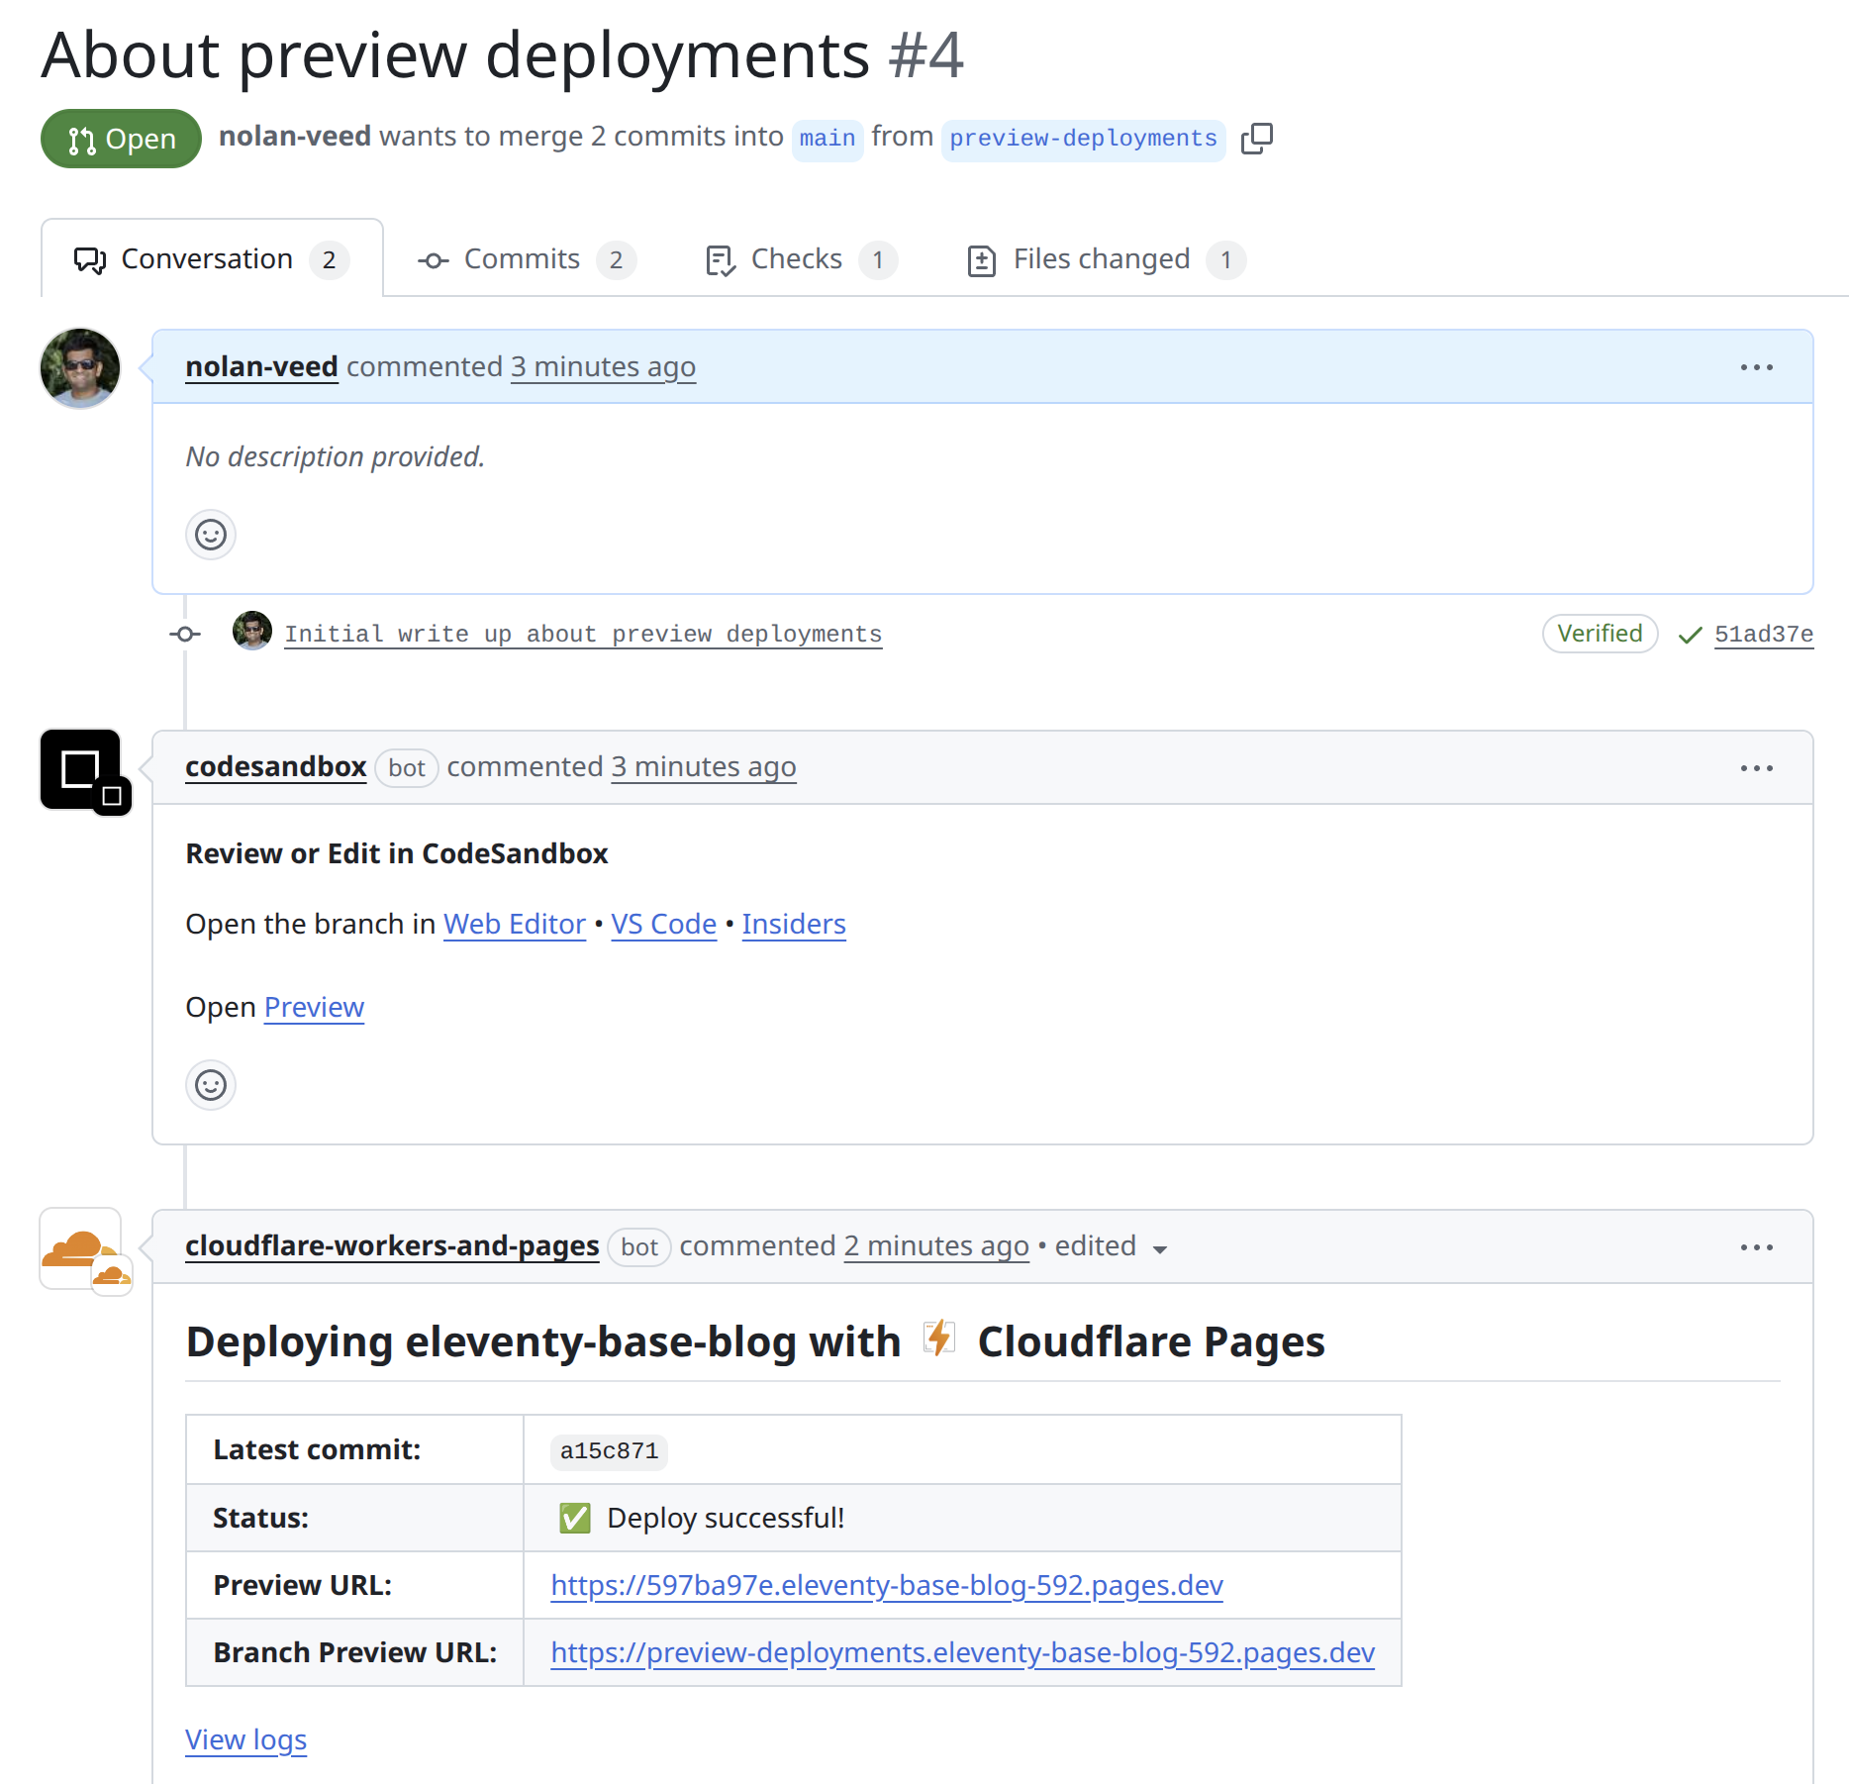Open options menu on nolan-veed's comment

coord(1756,367)
